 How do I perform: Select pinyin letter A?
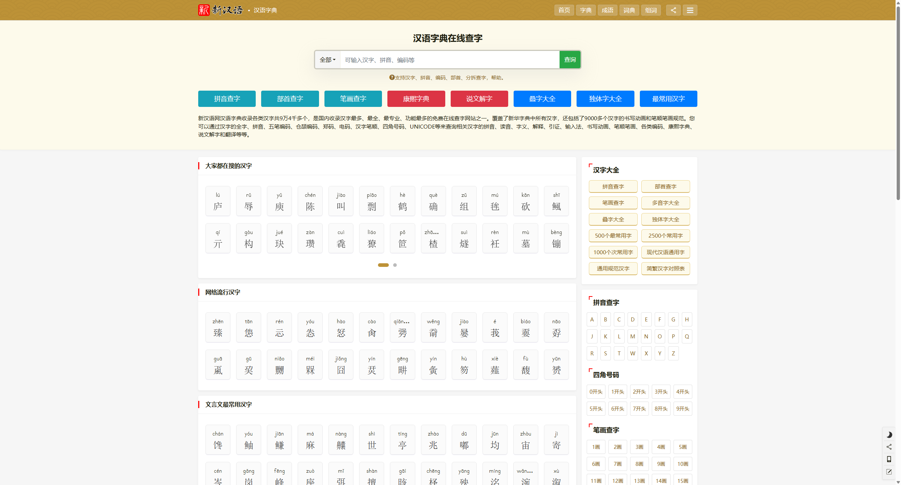coord(592,320)
